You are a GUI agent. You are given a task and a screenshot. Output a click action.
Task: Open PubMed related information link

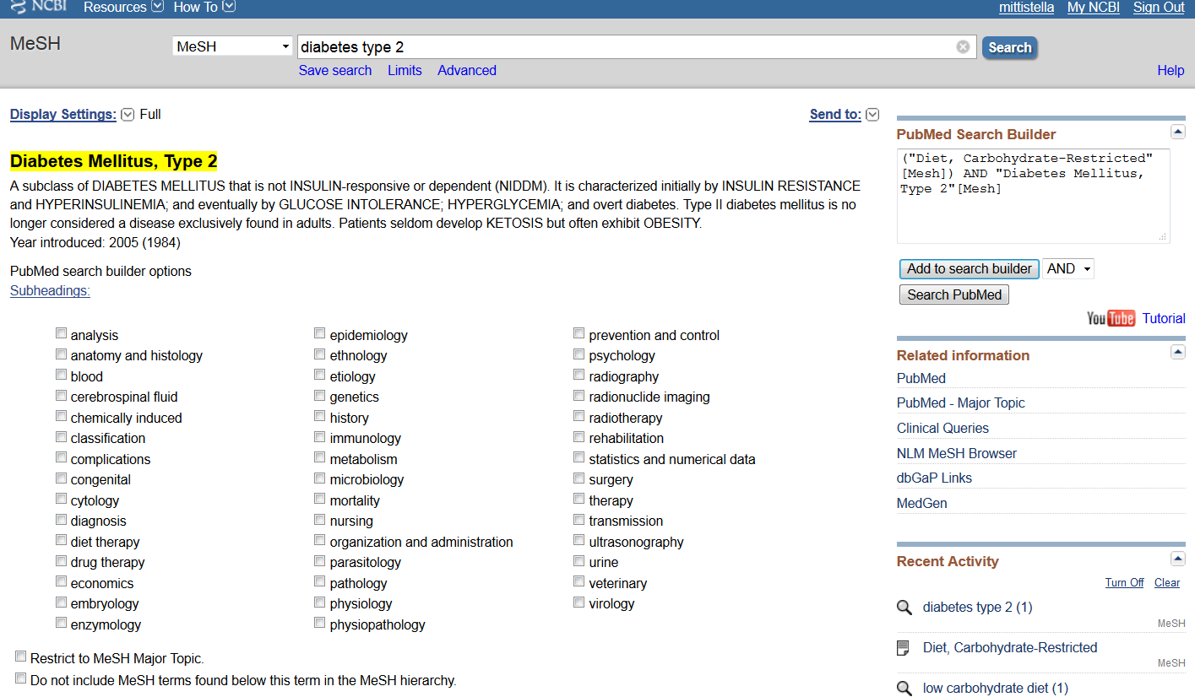921,379
